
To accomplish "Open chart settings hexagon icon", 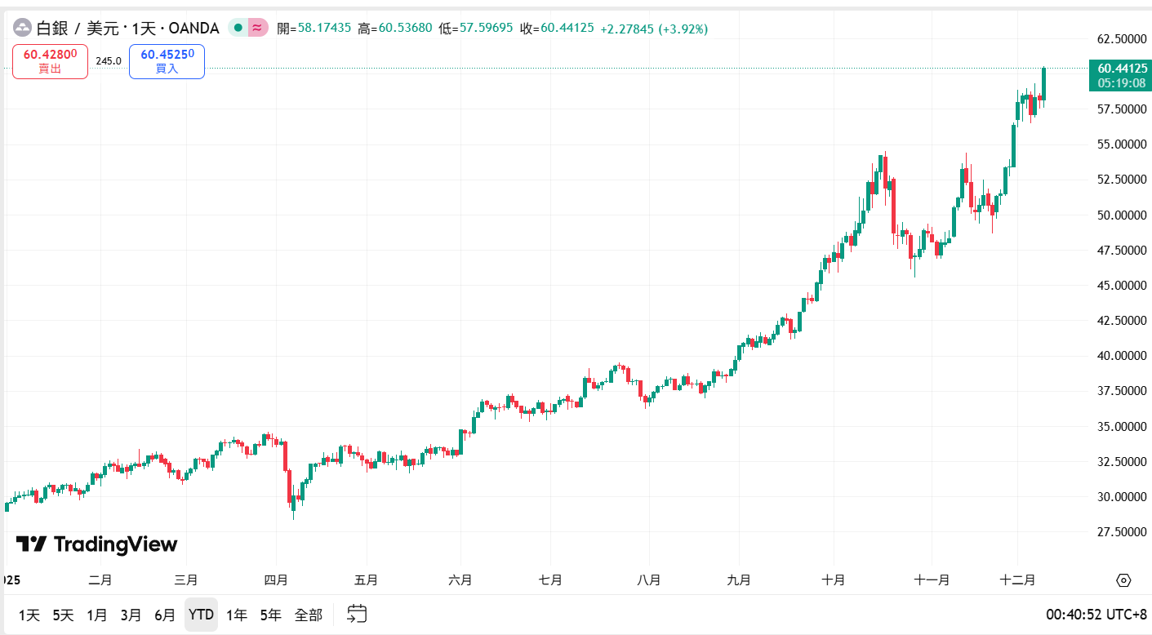I will click(x=1123, y=580).
